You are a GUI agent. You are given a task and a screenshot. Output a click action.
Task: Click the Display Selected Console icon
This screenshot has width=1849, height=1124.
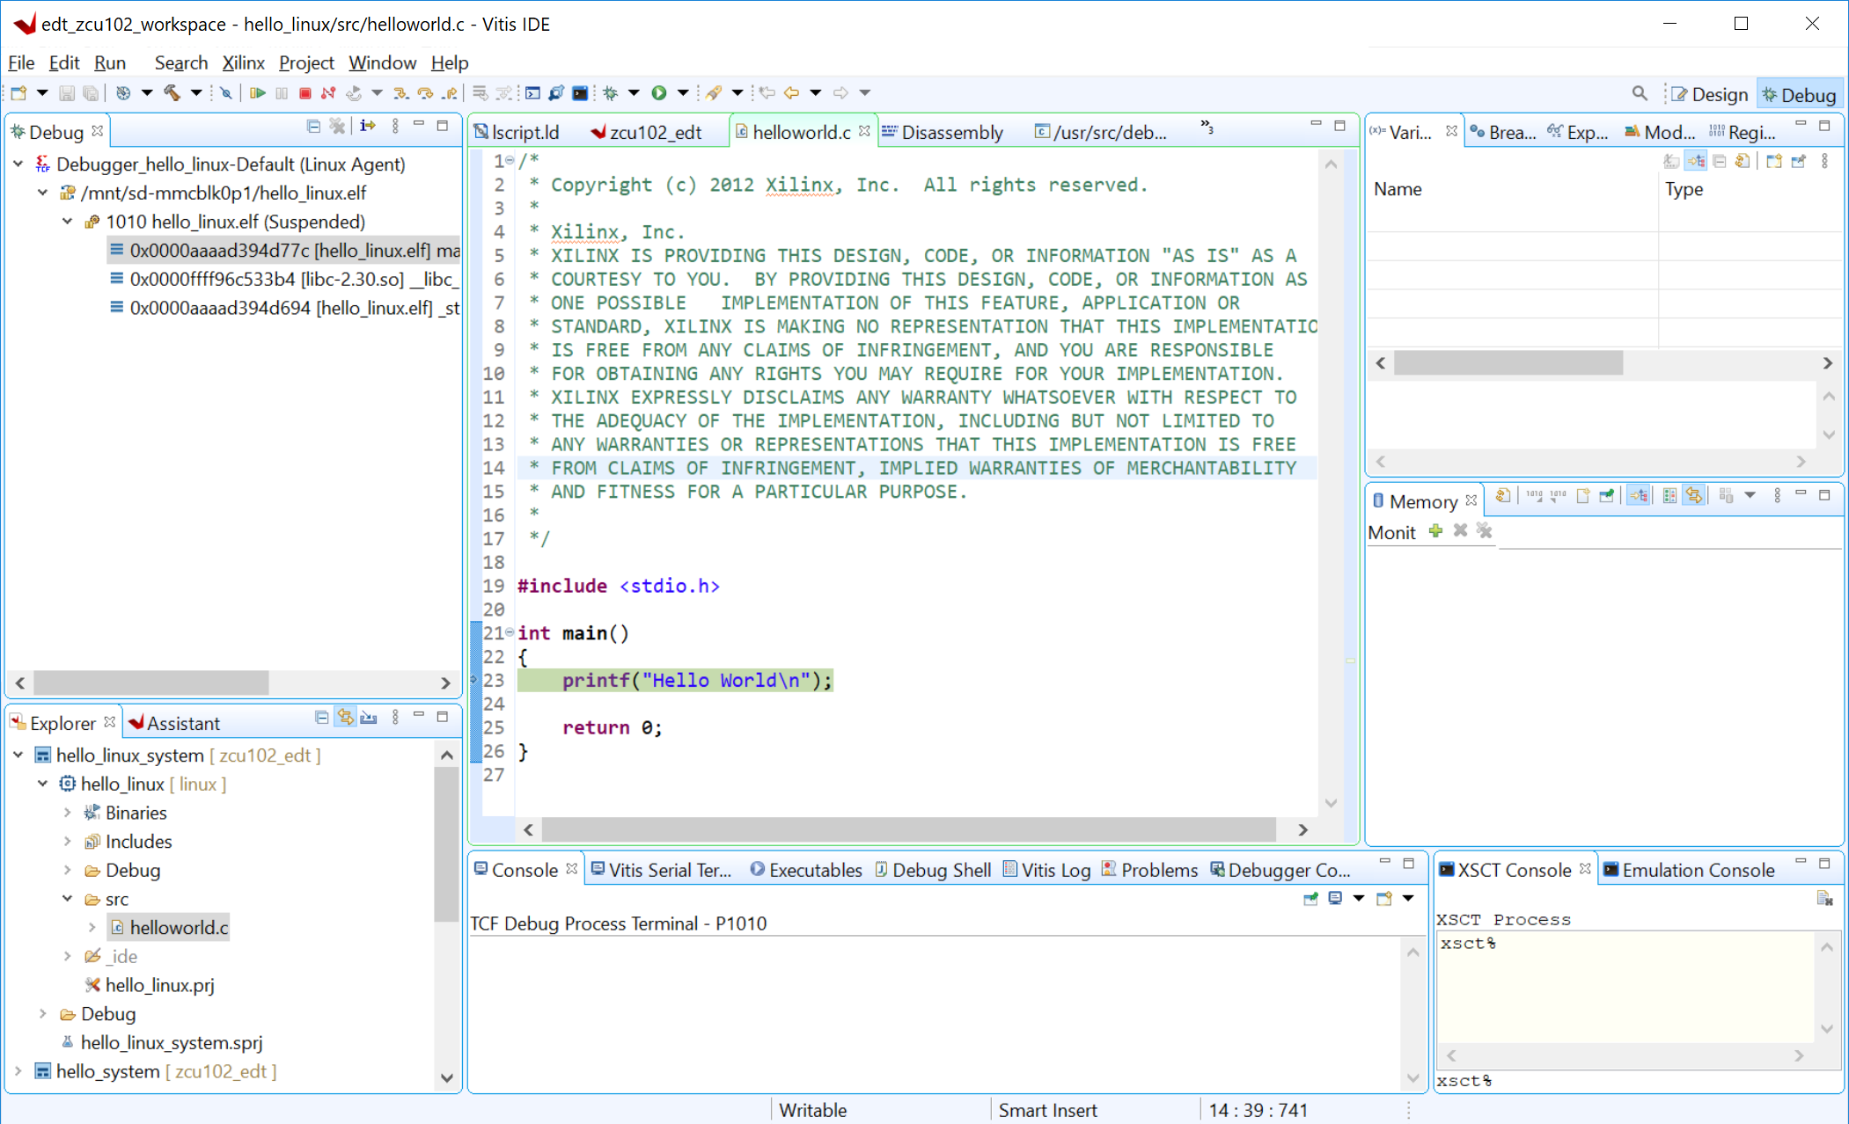coord(1335,898)
